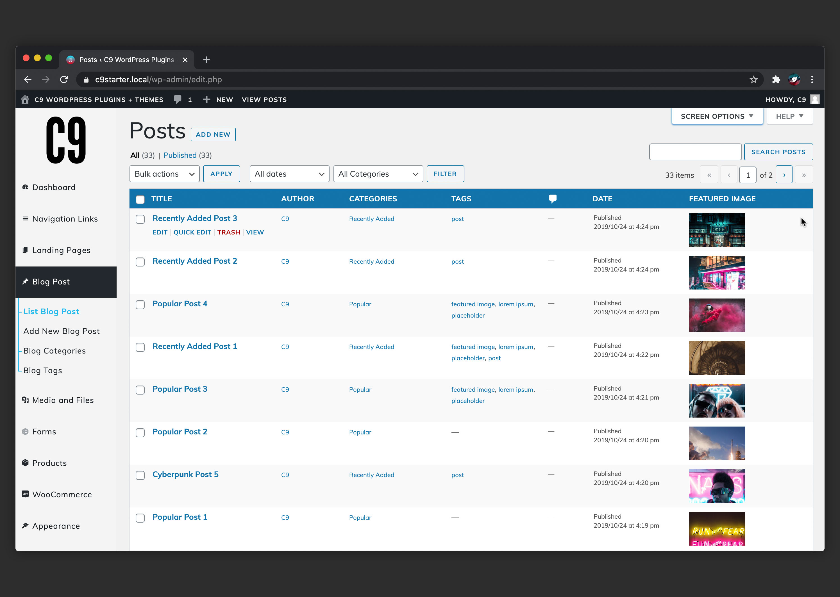This screenshot has width=840, height=597.
Task: Expand the All Categories dropdown
Action: [x=378, y=174]
